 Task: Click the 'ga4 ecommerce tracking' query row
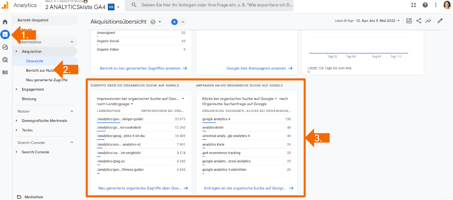(x=246, y=153)
